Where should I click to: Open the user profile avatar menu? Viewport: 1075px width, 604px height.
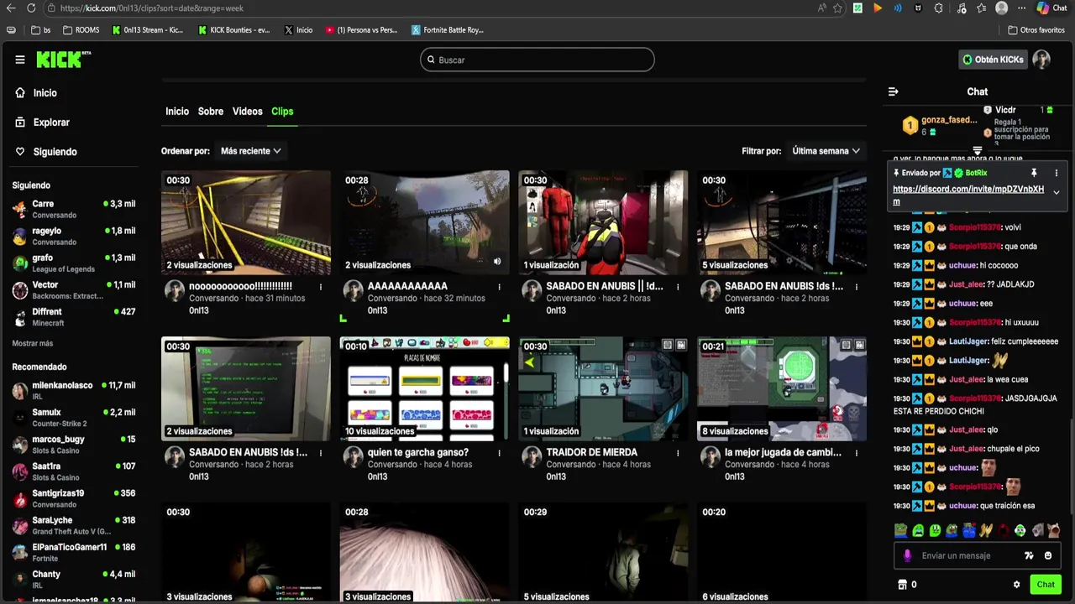[1041, 60]
